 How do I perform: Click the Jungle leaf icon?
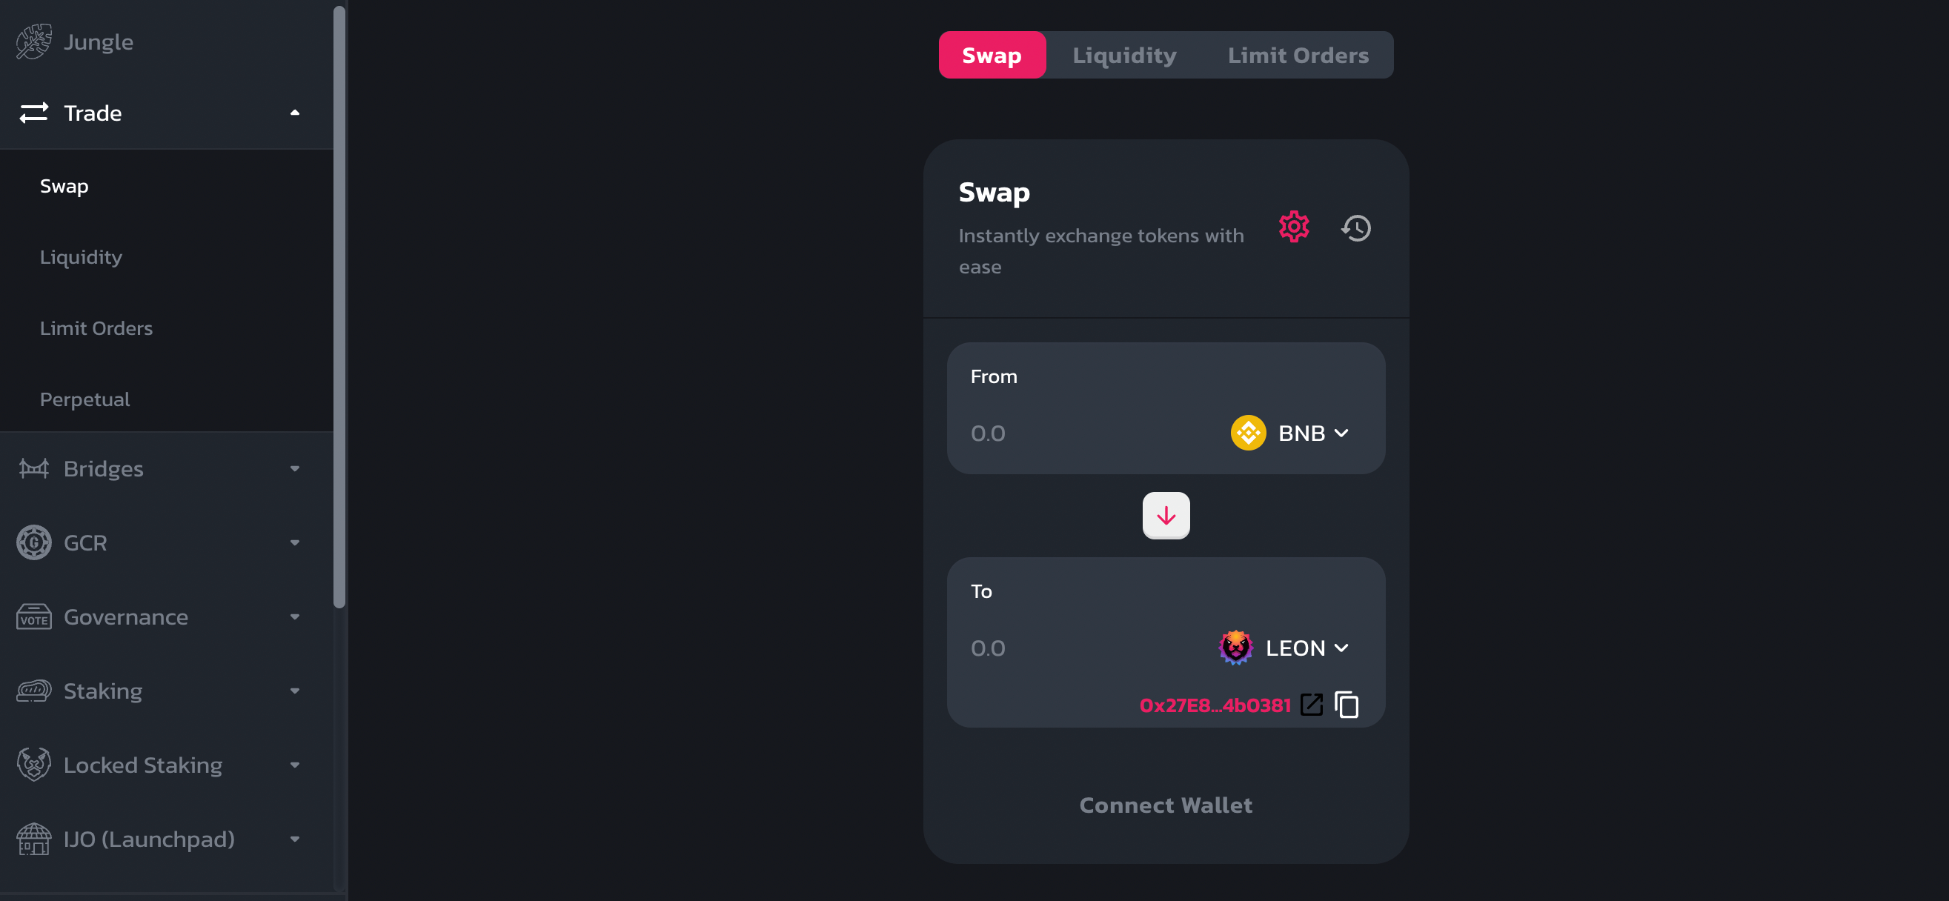pos(34,41)
